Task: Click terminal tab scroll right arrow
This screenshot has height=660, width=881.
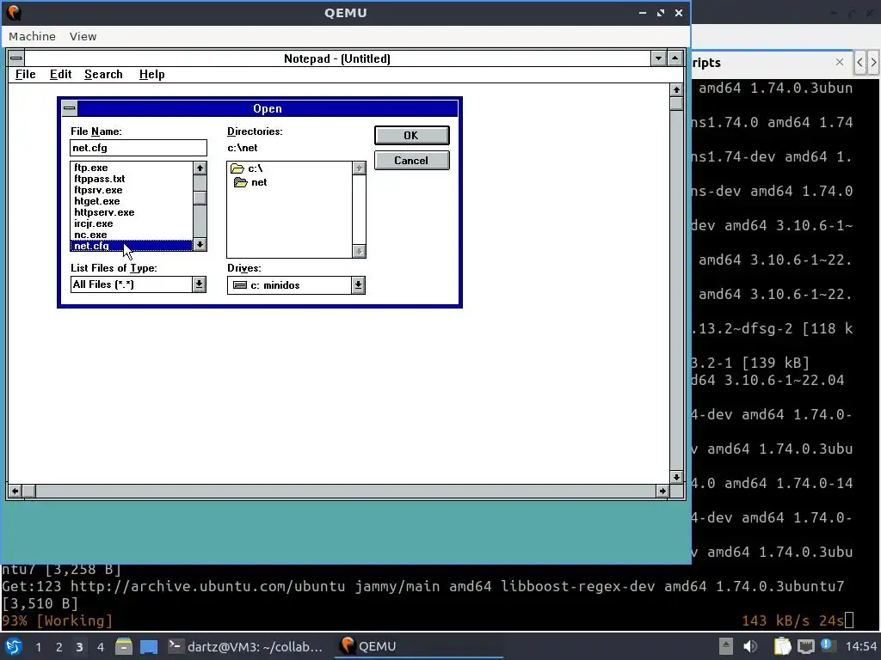Action: (x=873, y=62)
